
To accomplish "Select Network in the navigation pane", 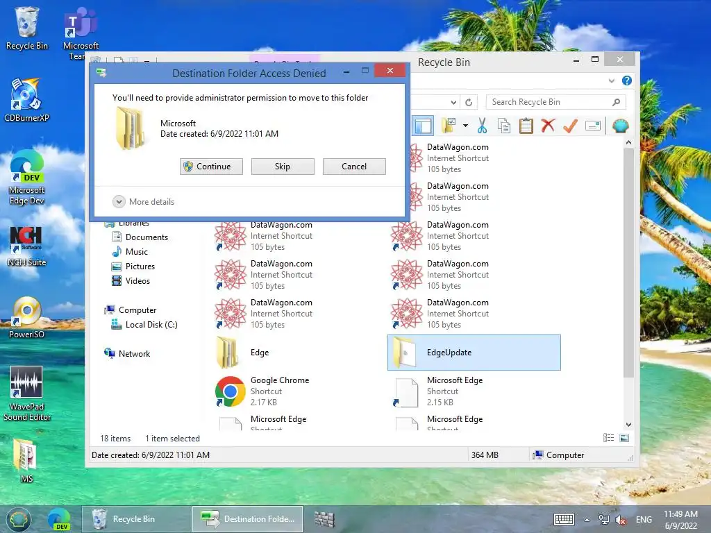I will point(128,353).
